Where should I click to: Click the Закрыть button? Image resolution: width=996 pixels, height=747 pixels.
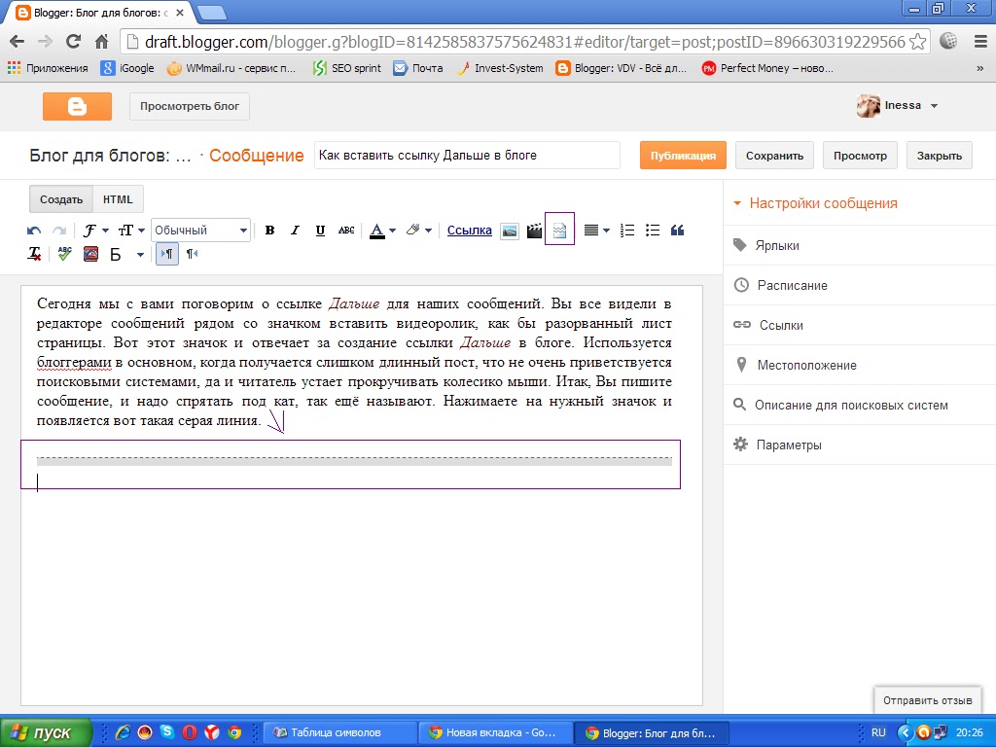940,156
